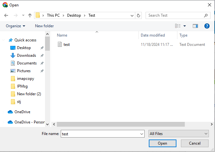Open the New folder (2) entry
This screenshot has width=215, height=152.
[29, 94]
